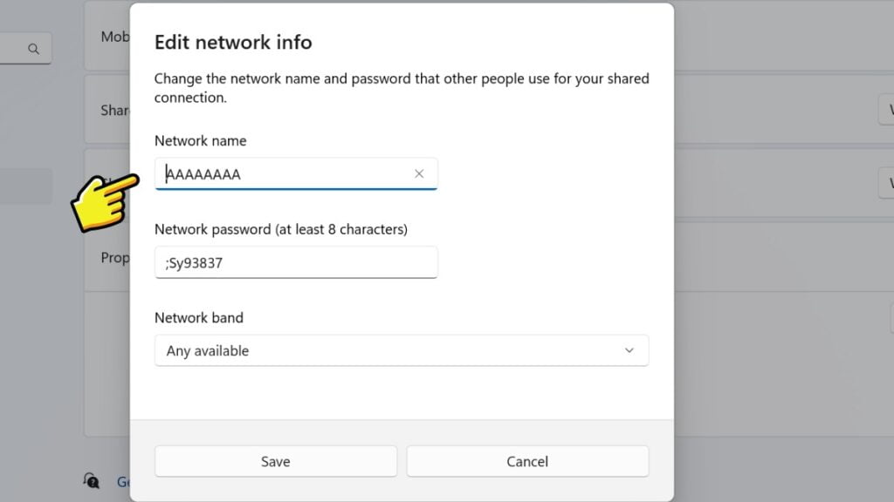Click the magnifier icon in the search box

click(34, 49)
